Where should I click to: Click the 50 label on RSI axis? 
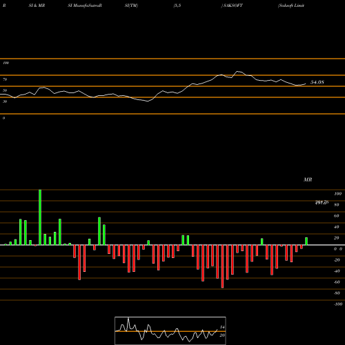5,90
